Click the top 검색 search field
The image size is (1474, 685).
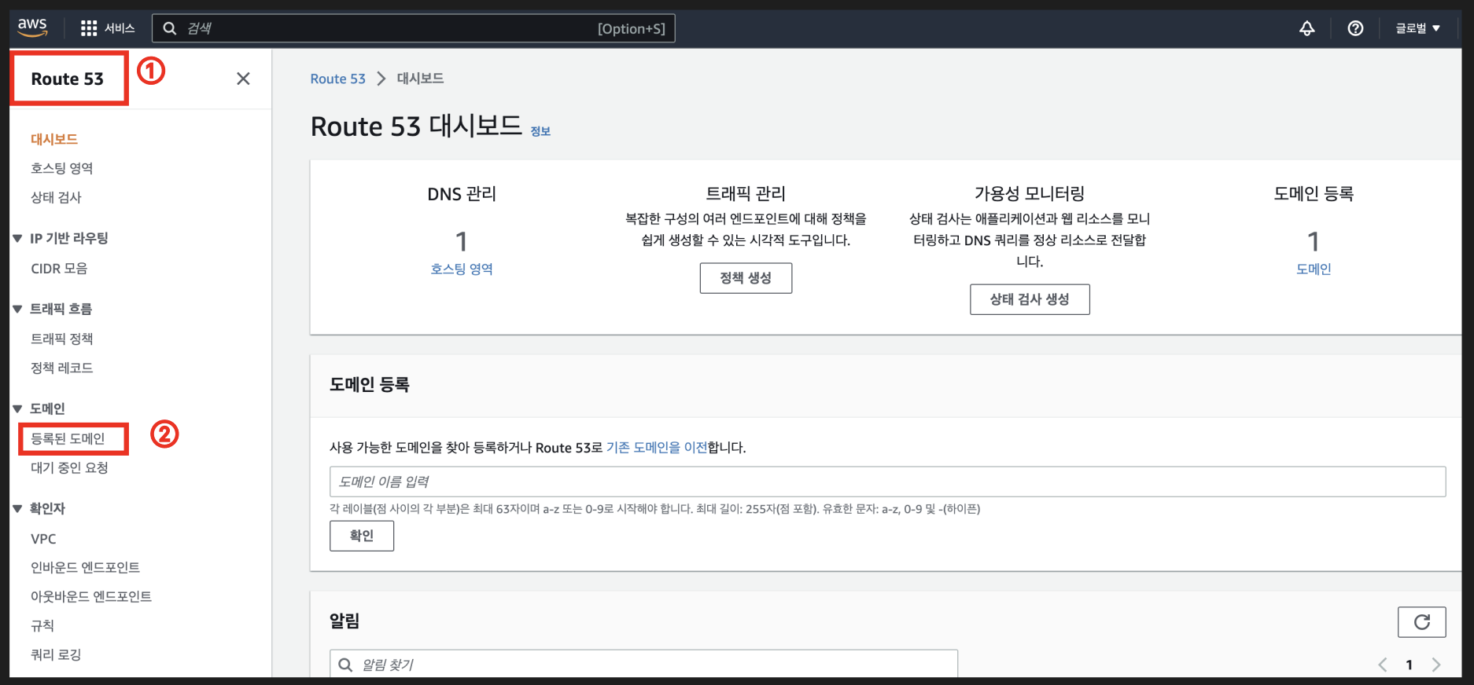413,28
